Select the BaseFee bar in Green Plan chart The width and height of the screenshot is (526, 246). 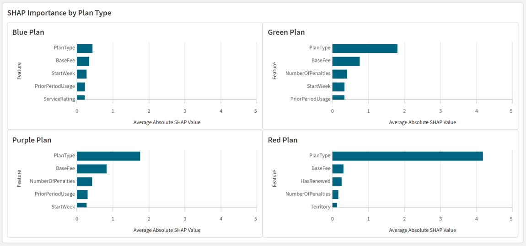[x=346, y=61]
